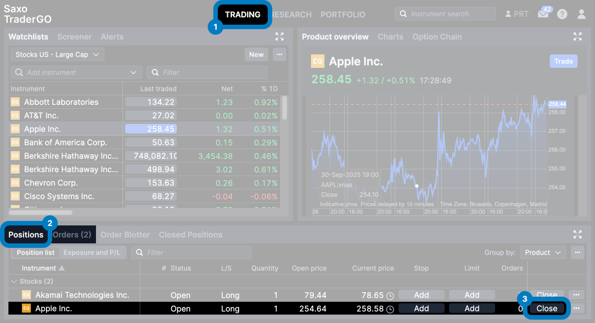Image resolution: width=595 pixels, height=323 pixels.
Task: Switch to Exposure and P/L view
Action: (x=91, y=253)
